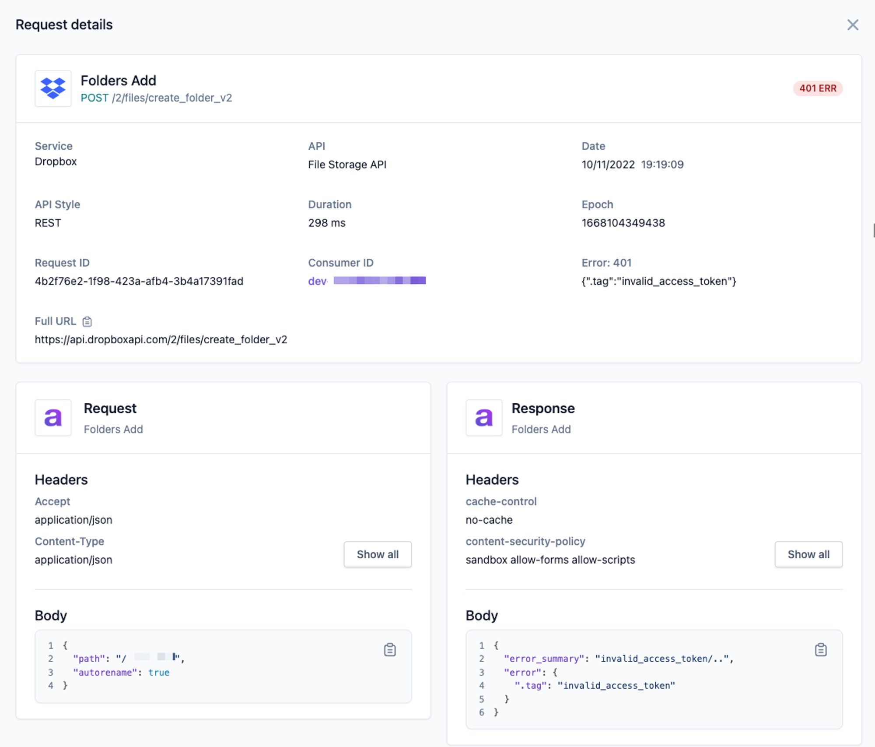Select the Request ID value 4b2f76e2-1f98-423a-afb4-3b4a17391fad

(139, 281)
